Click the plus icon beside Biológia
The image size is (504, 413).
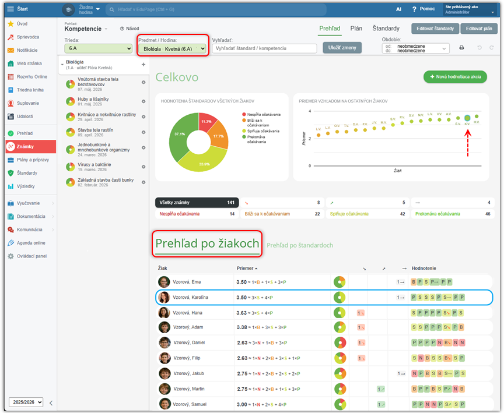[143, 65]
